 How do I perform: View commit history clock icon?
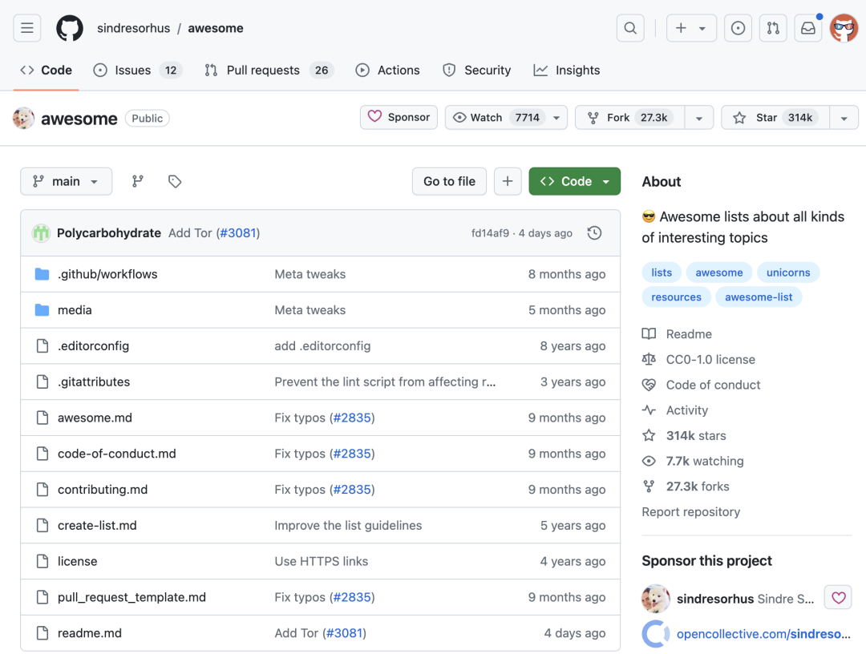[594, 233]
